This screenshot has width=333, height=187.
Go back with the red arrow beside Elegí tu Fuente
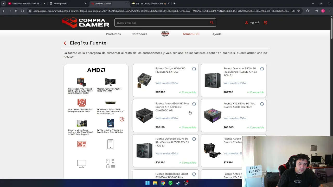coord(65,43)
